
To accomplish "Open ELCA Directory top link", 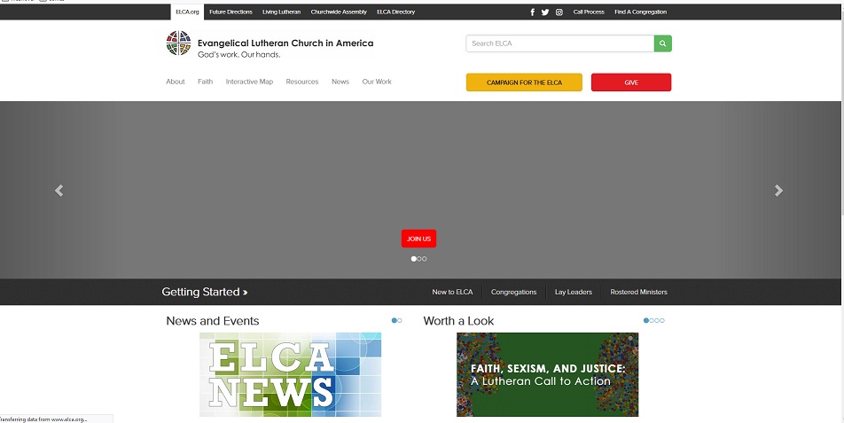I will [395, 12].
